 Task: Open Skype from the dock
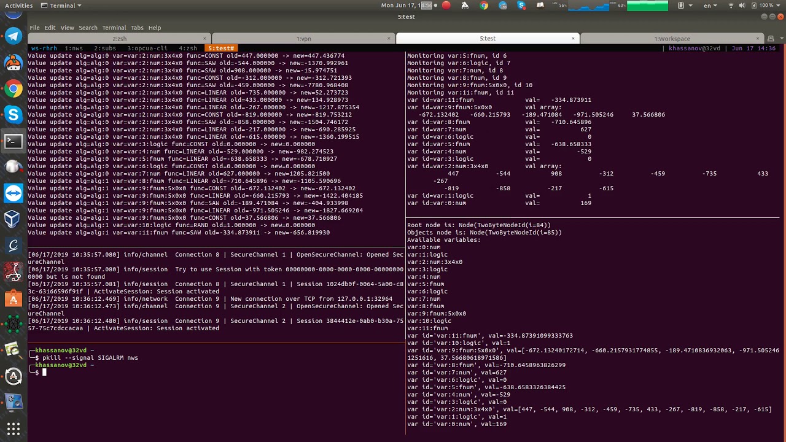pos(14,114)
